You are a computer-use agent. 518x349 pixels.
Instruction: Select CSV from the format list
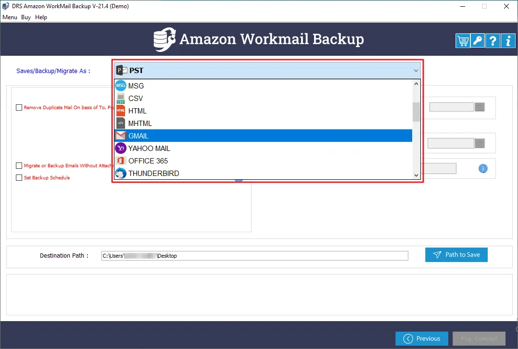263,98
